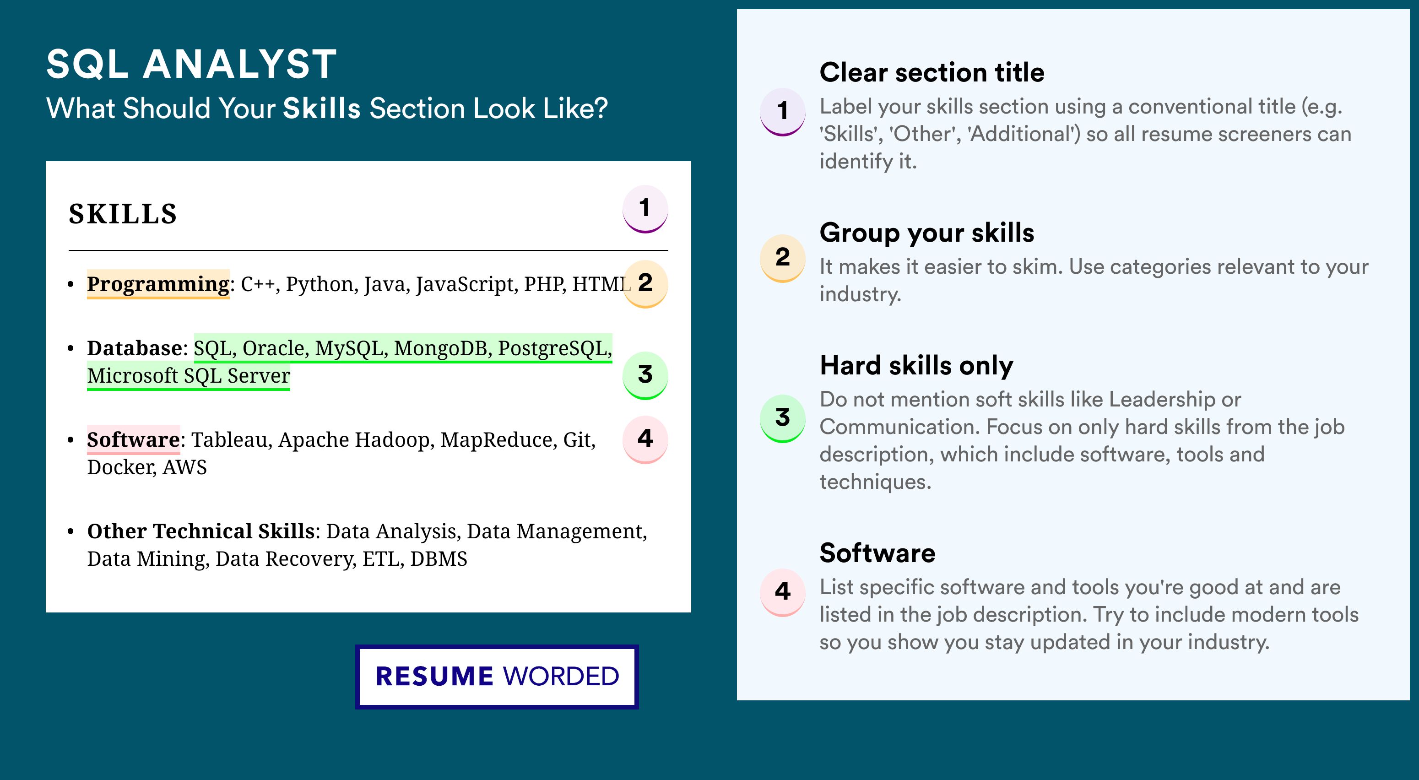Click the SQL ANALYST title
This screenshot has width=1419, height=780.
192,64
